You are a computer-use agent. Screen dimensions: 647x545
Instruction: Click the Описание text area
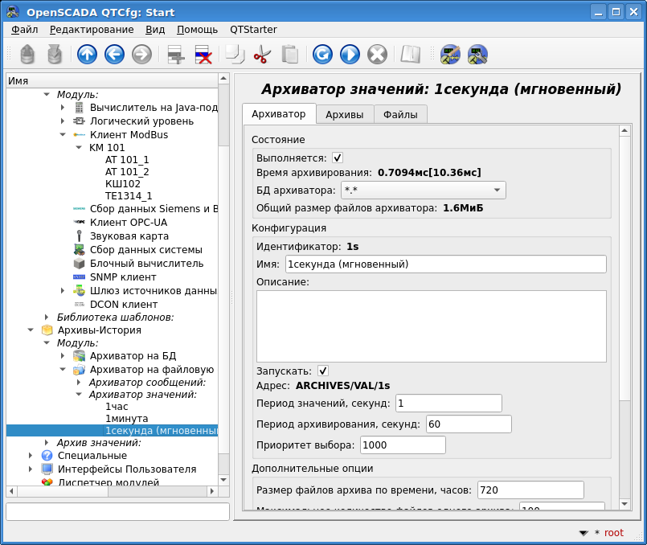click(x=431, y=326)
